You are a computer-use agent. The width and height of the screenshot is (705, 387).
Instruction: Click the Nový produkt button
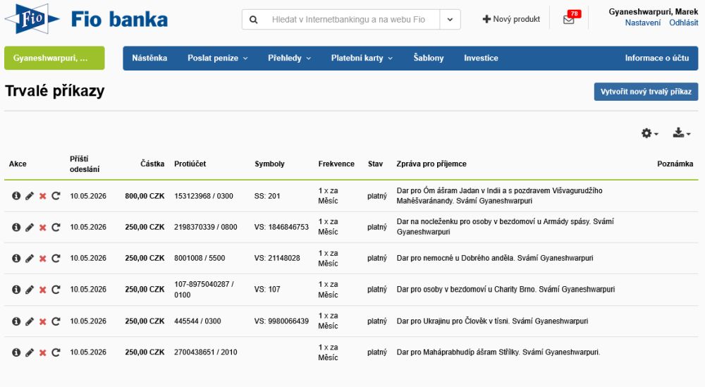click(511, 20)
